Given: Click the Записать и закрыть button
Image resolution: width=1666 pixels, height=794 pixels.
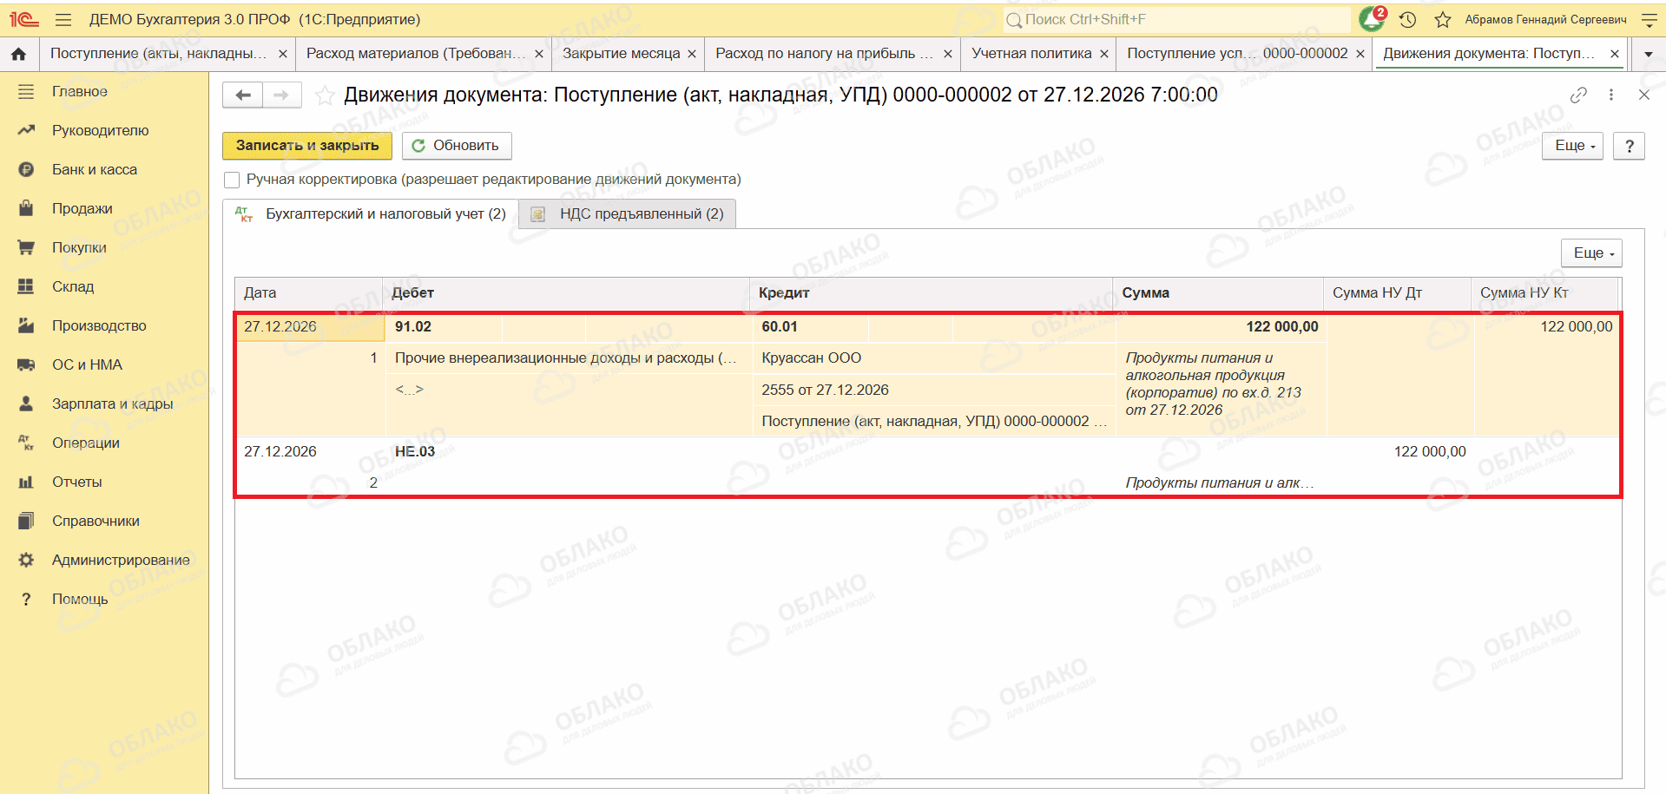Looking at the screenshot, I should (307, 146).
